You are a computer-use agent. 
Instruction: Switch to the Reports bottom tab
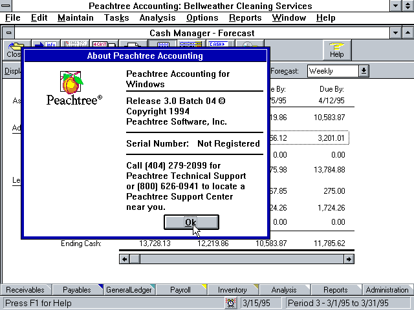[336, 290]
